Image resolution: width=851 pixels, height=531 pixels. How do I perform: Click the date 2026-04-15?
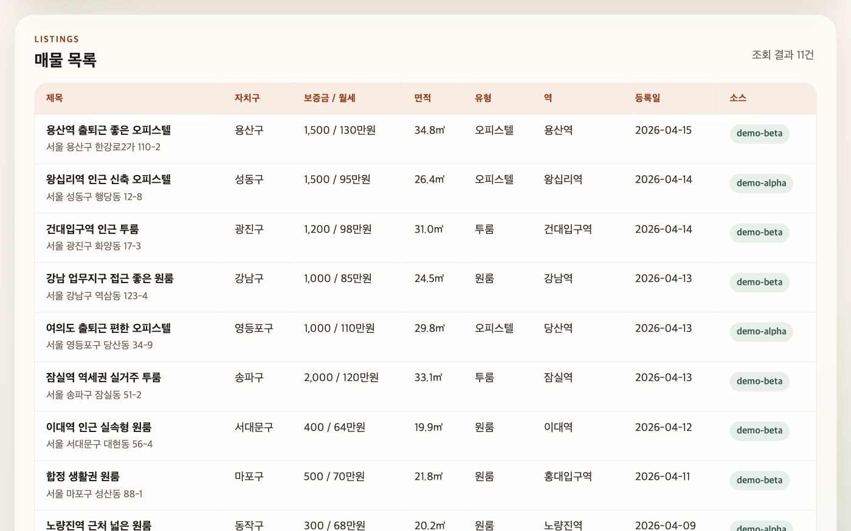click(x=663, y=130)
